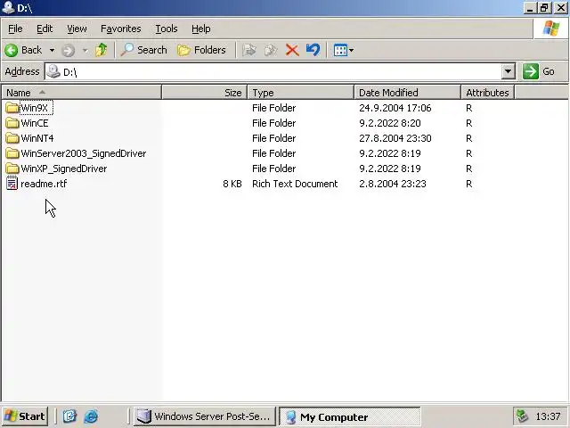The height and width of the screenshot is (428, 570).
Task: Click the My Computer taskbar button
Action: click(x=350, y=416)
